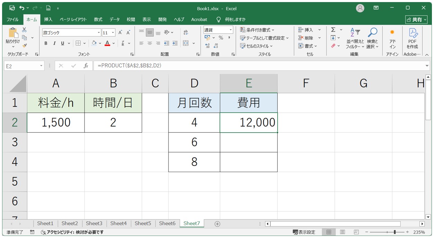Click 表示設定 in status bar
The image size is (434, 238).
coord(304,232)
